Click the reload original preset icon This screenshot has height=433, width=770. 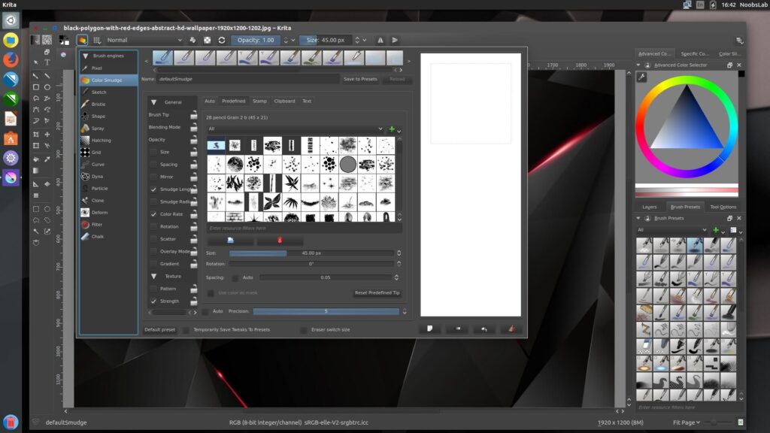pos(221,40)
